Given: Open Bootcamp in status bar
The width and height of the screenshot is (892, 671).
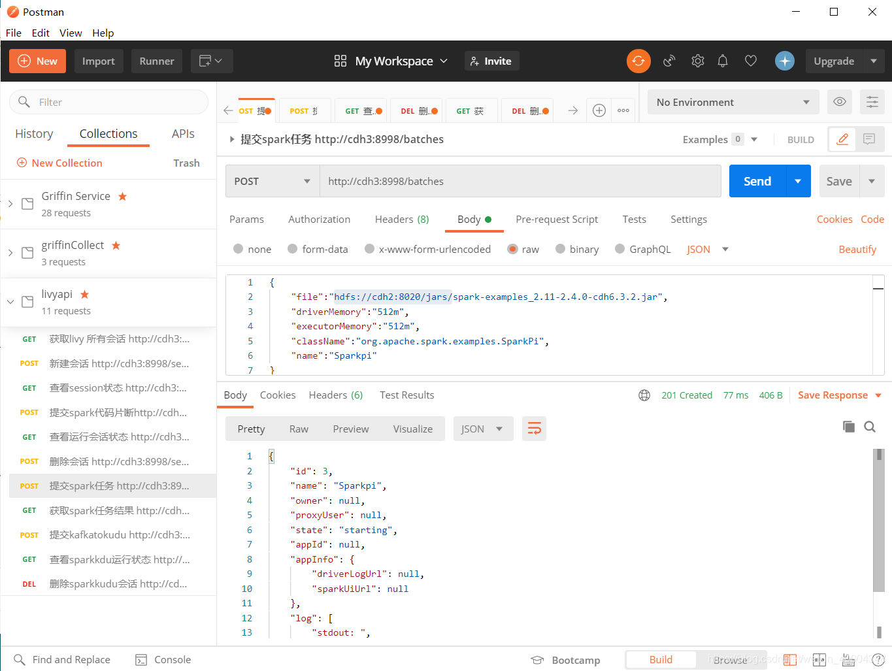Looking at the screenshot, I should [x=566, y=660].
